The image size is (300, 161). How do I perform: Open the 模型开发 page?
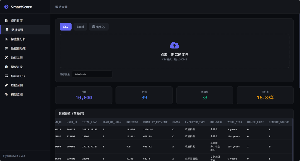click(x=25, y=67)
